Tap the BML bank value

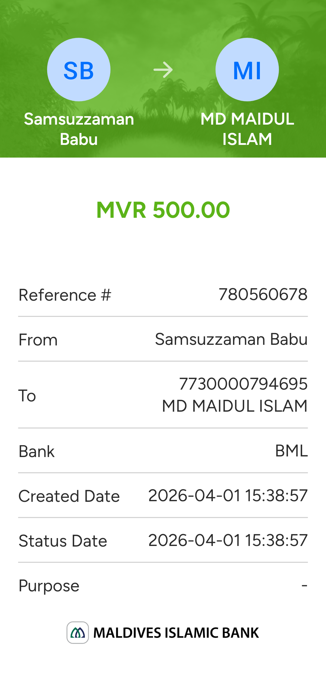coord(291,451)
